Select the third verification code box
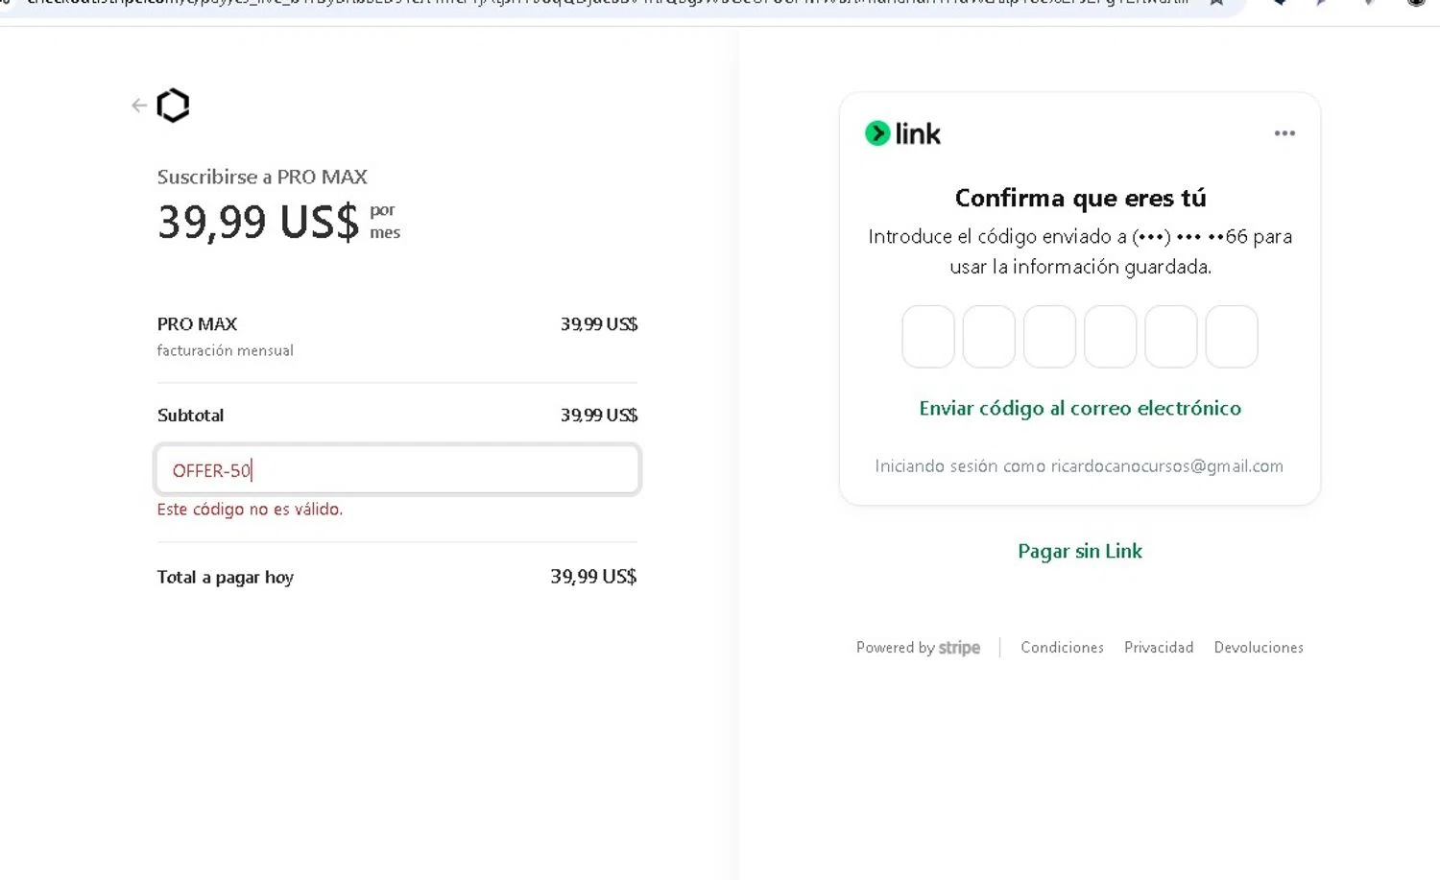Screen dimensions: 1440x880 click(1049, 337)
